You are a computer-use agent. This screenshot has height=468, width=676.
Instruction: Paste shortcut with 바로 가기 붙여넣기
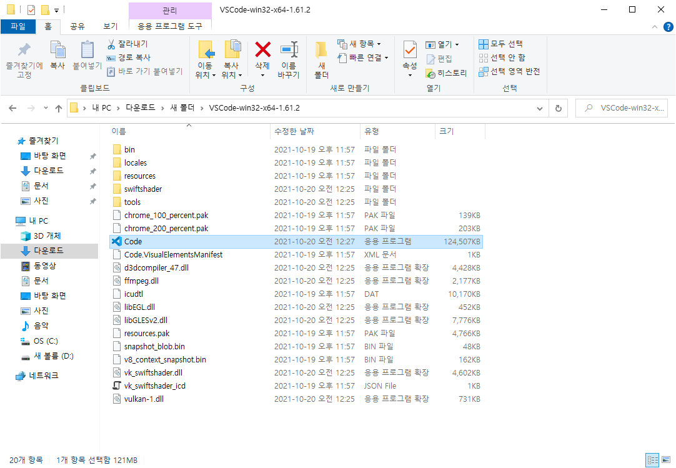tap(145, 71)
